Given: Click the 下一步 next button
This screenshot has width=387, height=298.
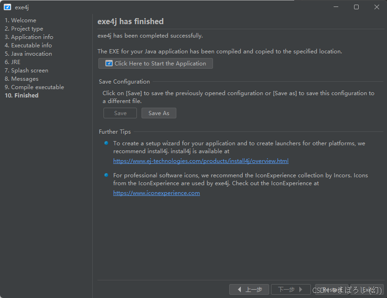Looking at the screenshot, I should [x=291, y=289].
